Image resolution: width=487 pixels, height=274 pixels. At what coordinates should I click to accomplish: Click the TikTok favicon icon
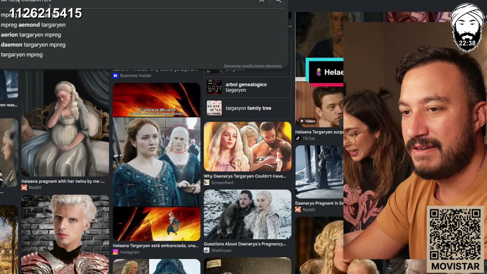click(x=298, y=139)
